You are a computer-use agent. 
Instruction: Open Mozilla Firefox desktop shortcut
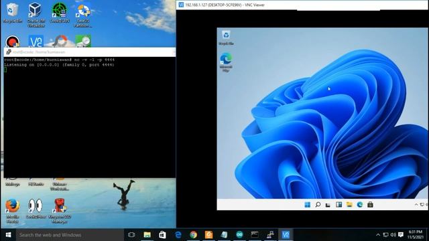(x=12, y=211)
